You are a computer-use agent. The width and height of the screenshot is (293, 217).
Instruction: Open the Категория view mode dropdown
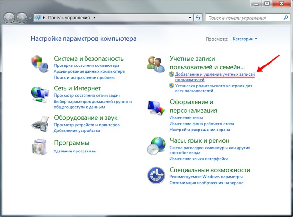point(245,39)
